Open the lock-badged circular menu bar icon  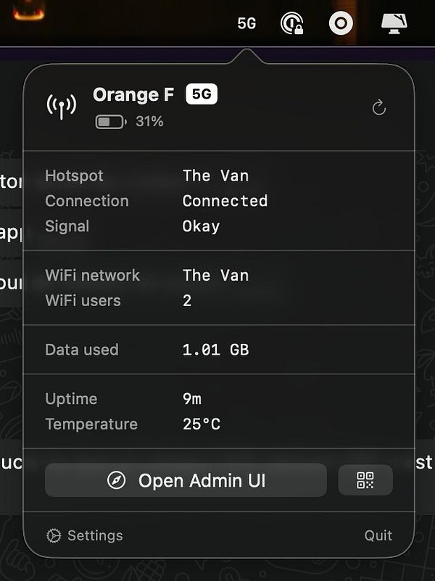292,23
